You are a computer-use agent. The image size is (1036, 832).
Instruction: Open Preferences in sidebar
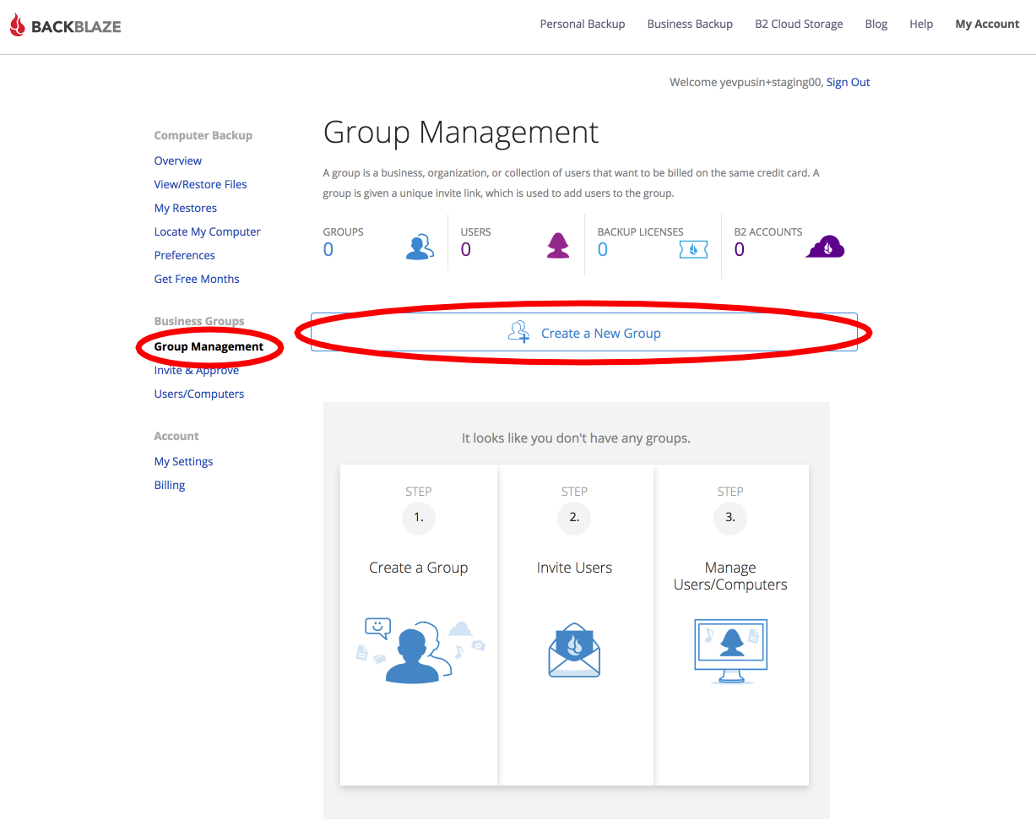click(185, 255)
